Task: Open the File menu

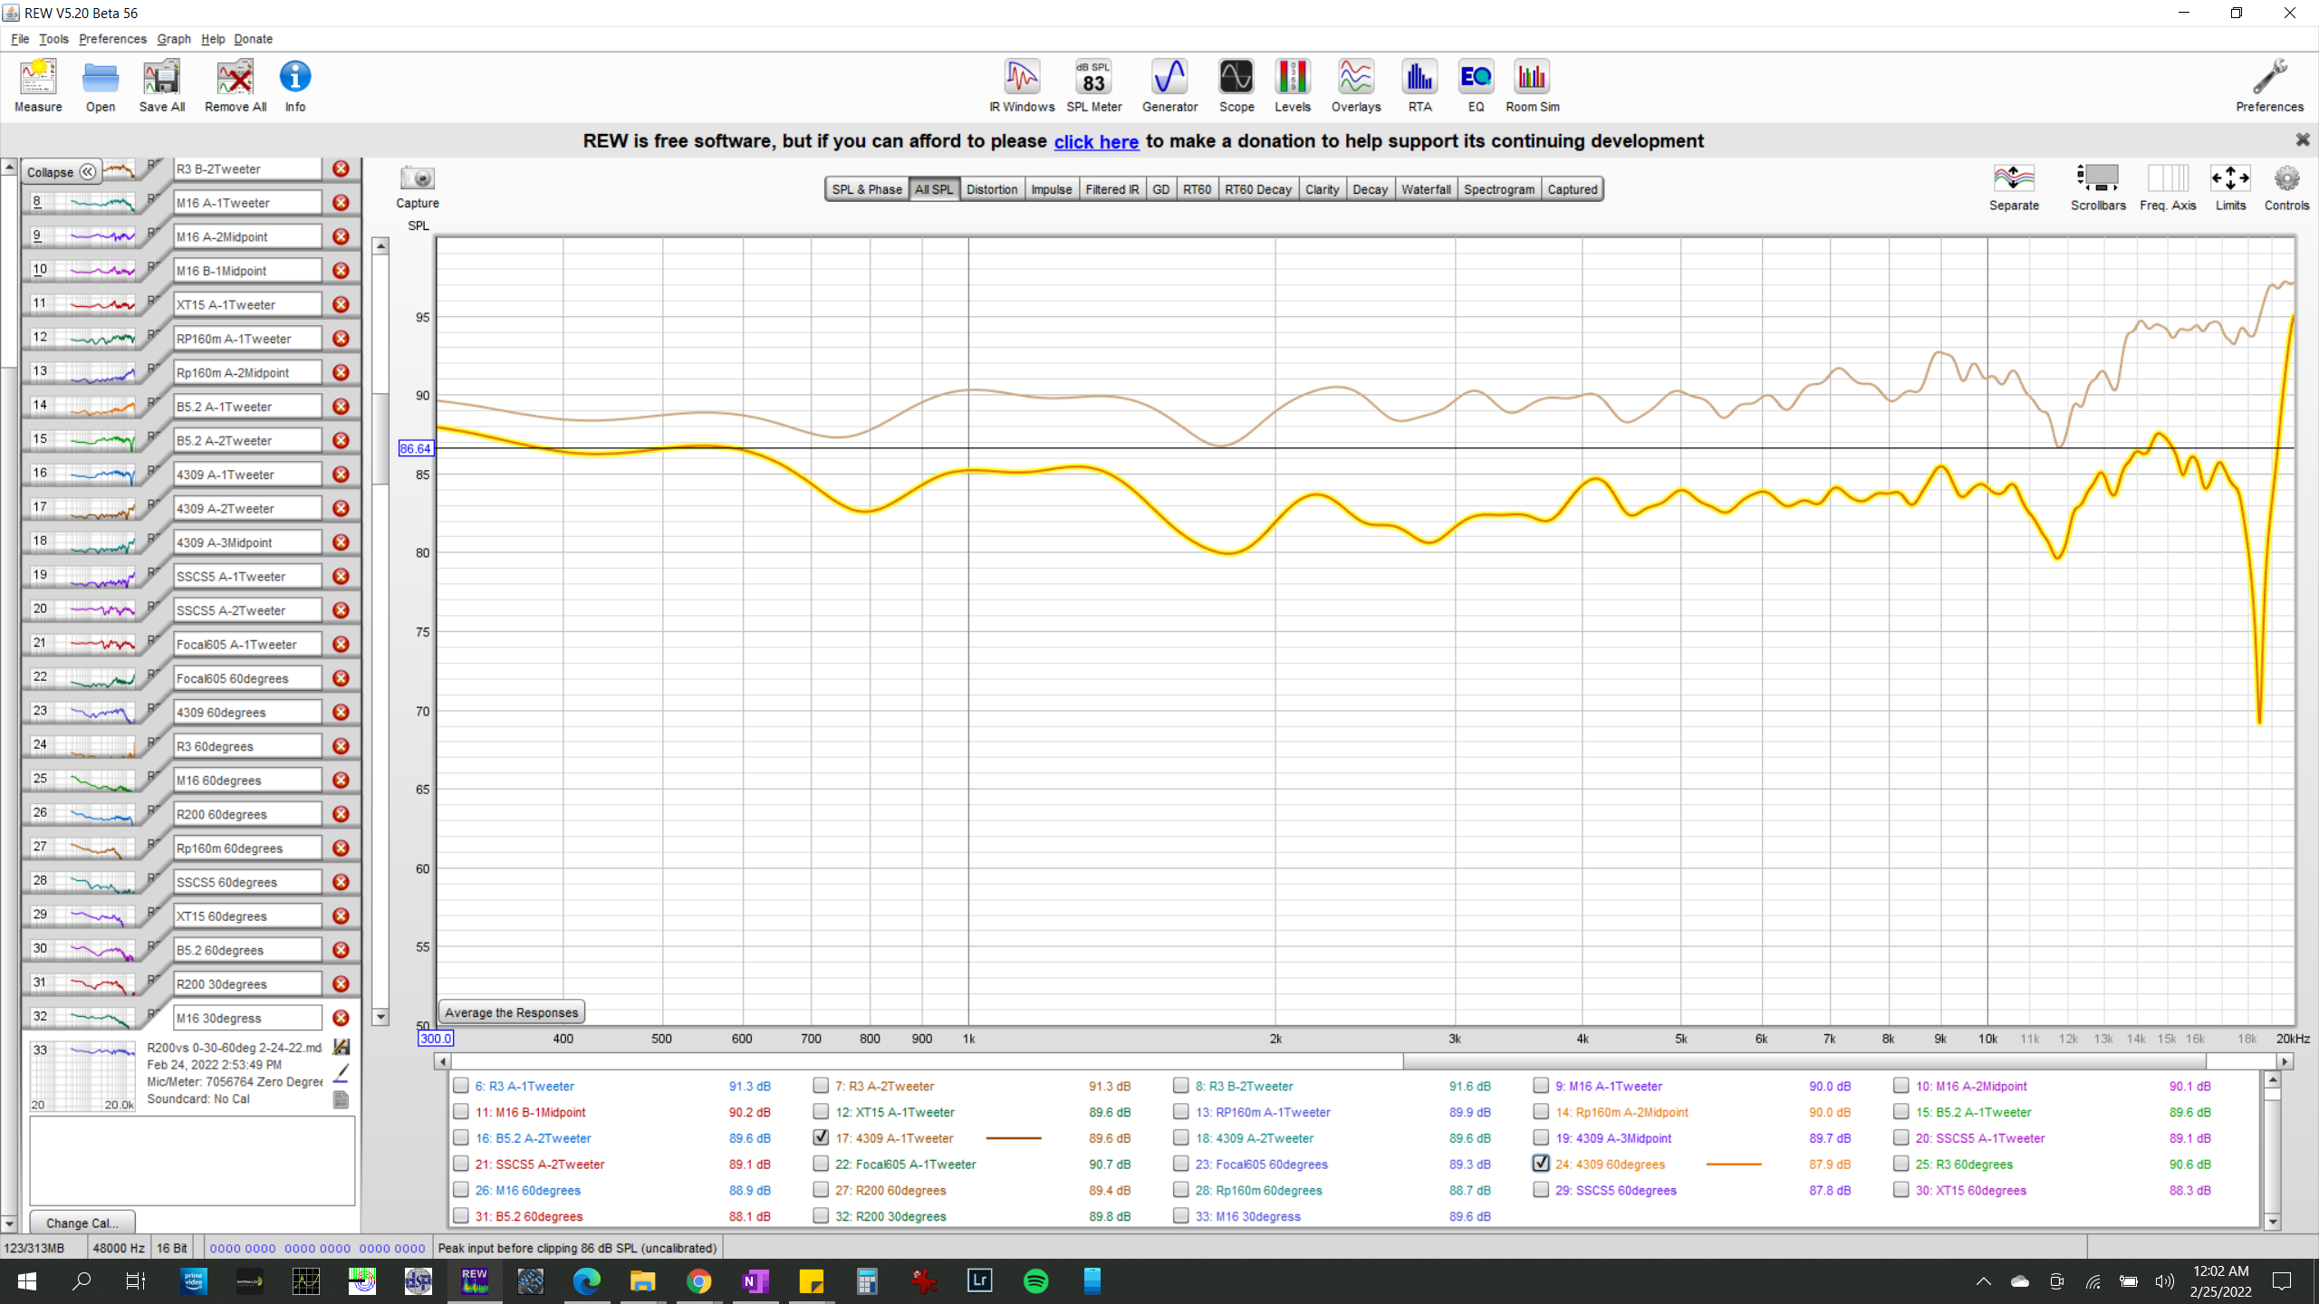Action: click(20, 39)
